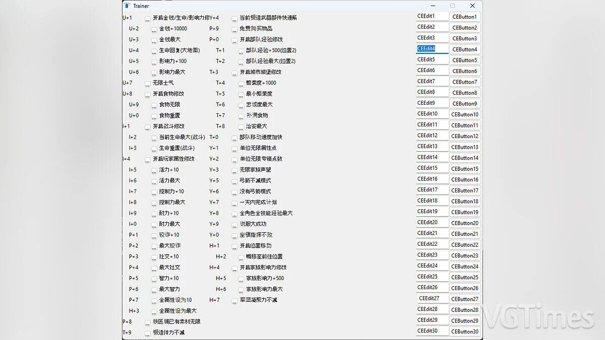605x340 pixels.
Task: Select the CEEdit30 edit box
Action: tap(432, 331)
